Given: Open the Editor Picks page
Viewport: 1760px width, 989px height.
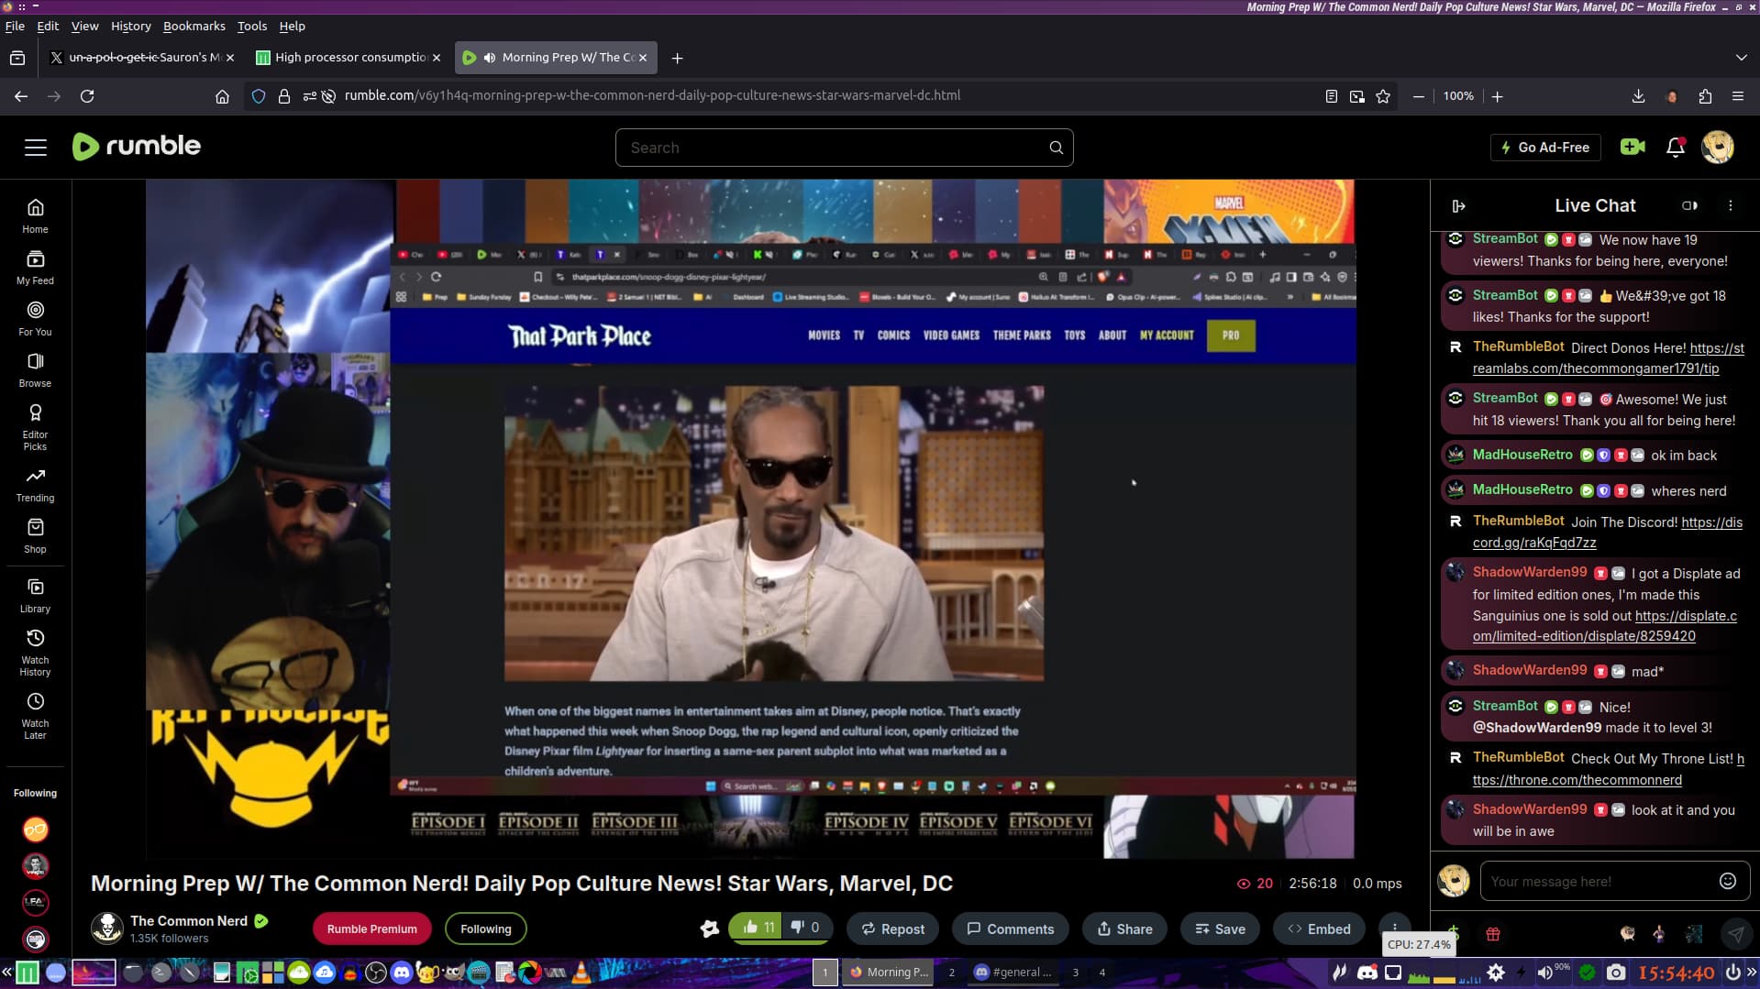Looking at the screenshot, I should click(x=35, y=427).
